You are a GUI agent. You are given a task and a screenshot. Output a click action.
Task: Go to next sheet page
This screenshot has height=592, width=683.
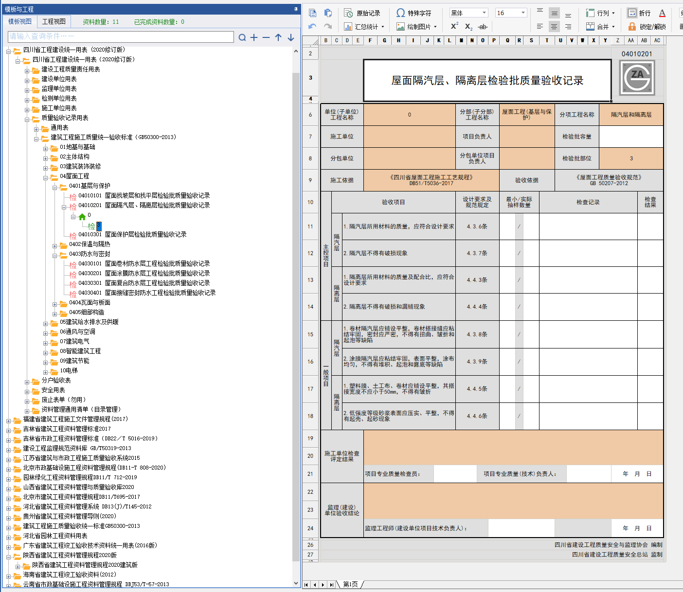(x=323, y=585)
